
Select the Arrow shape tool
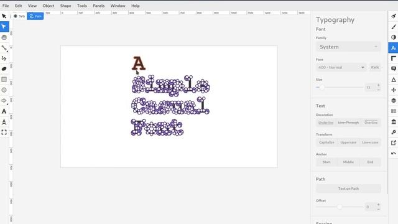[x=4, y=101]
